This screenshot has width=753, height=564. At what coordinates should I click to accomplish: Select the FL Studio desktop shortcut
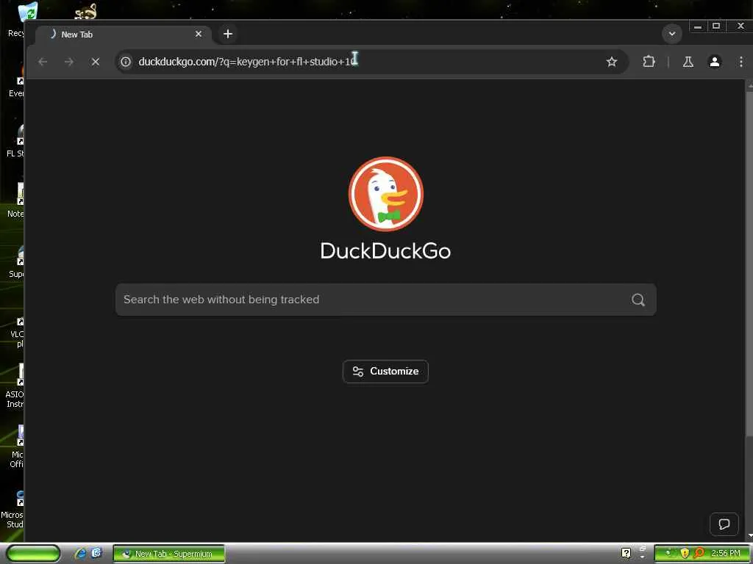click(16, 140)
